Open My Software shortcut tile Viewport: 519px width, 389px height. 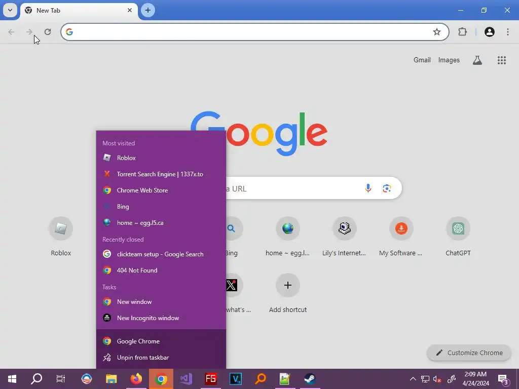click(401, 237)
